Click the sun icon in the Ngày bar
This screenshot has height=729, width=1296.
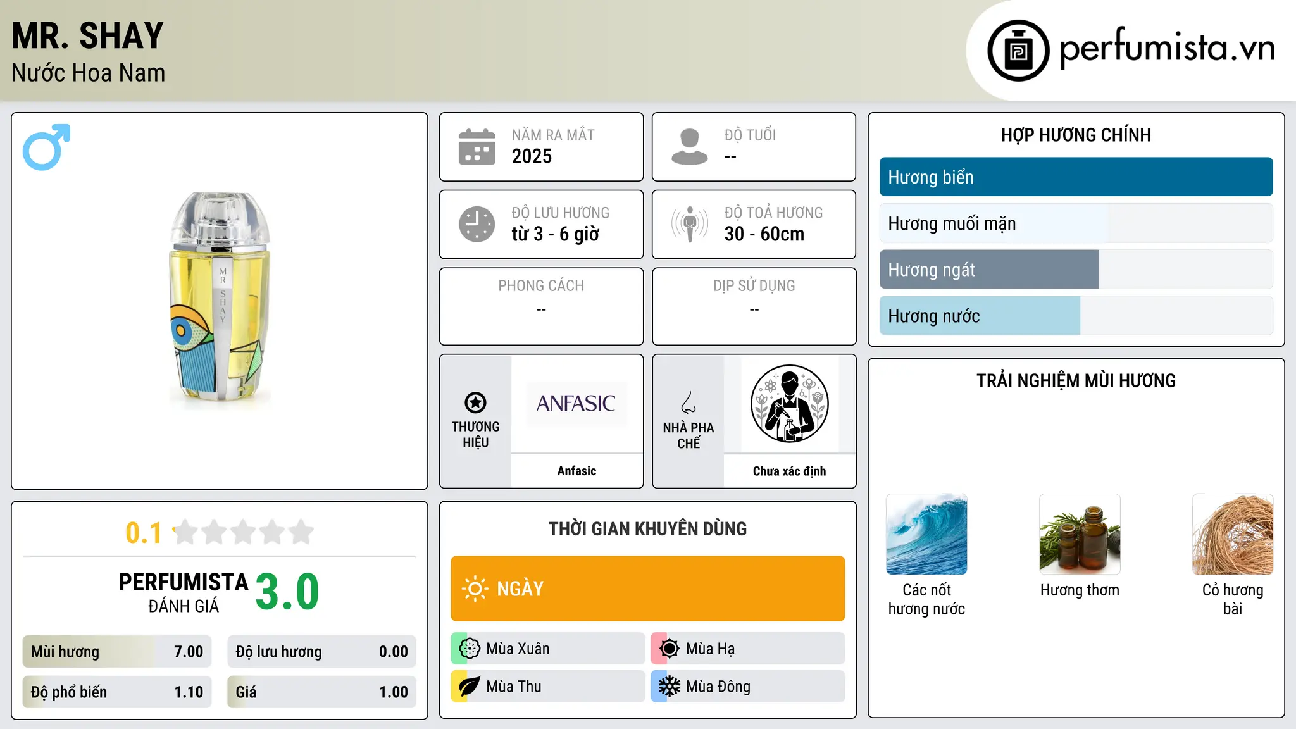click(x=475, y=589)
